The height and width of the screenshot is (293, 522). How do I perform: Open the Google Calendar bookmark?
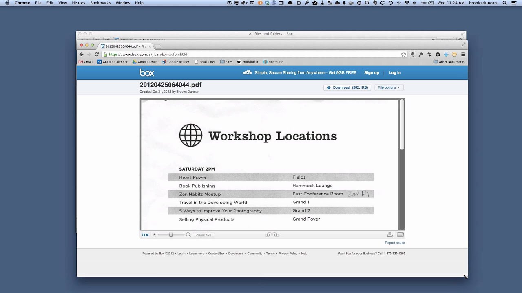pos(113,62)
